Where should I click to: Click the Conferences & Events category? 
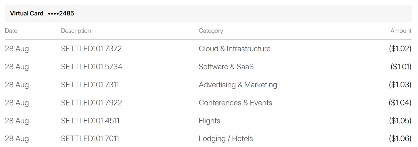[235, 103]
